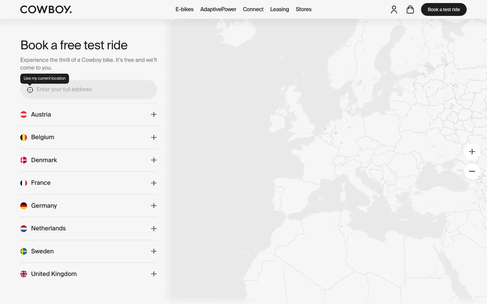The width and height of the screenshot is (487, 304).
Task: Click the Belgium flag icon
Action: (24, 137)
